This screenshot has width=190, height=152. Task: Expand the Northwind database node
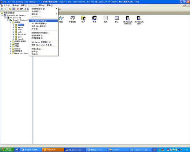pyautogui.click(x=13, y=34)
